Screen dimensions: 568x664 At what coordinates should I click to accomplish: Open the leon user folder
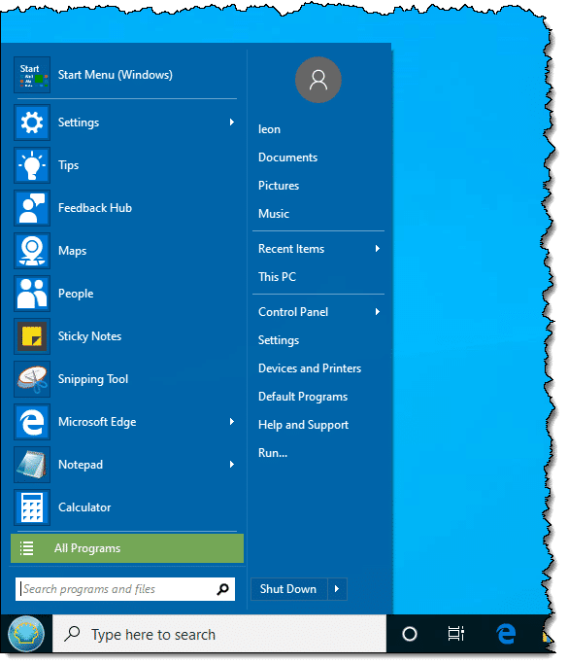click(x=269, y=129)
